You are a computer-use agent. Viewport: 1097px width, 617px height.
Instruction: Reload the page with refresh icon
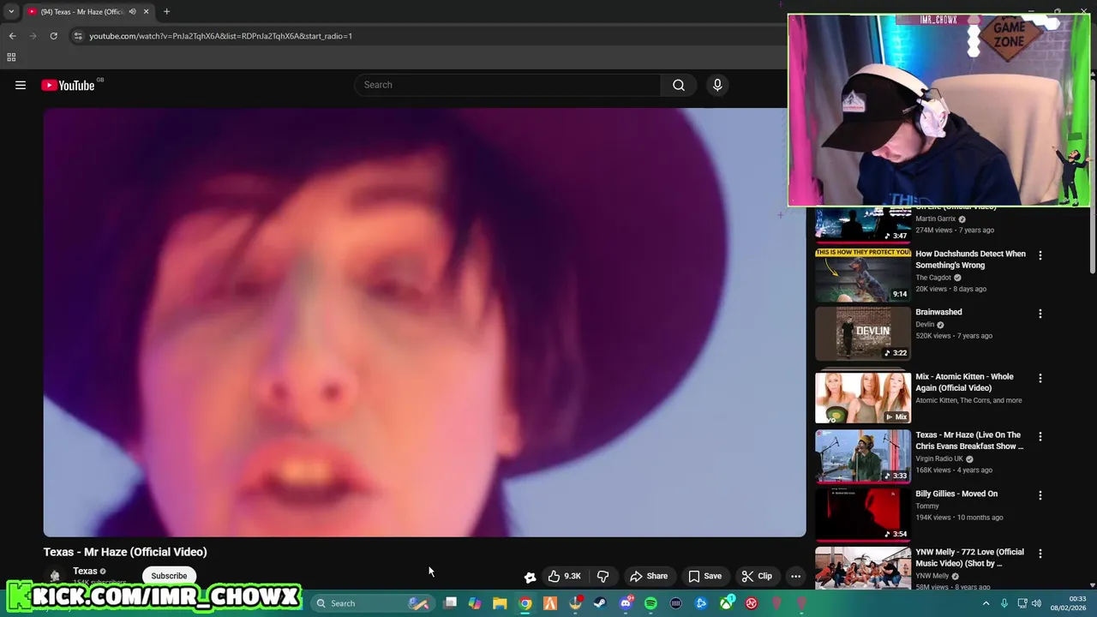point(53,36)
